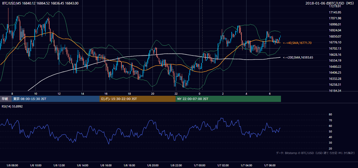Click the 16850.07 price axis label
This screenshot has height=168, width=358.
335,36
